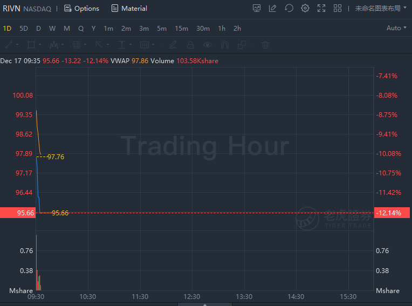Select the rectangle shape tool
This screenshot has height=306, width=412.
tap(31, 45)
